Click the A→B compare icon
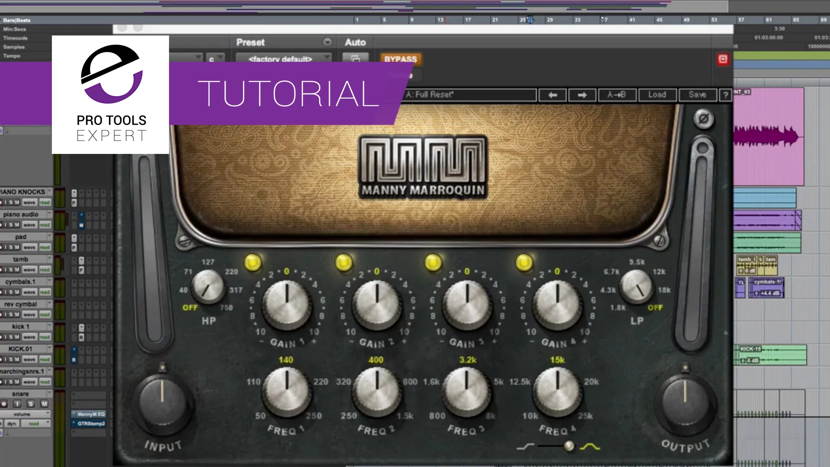The height and width of the screenshot is (467, 830). pyautogui.click(x=617, y=95)
